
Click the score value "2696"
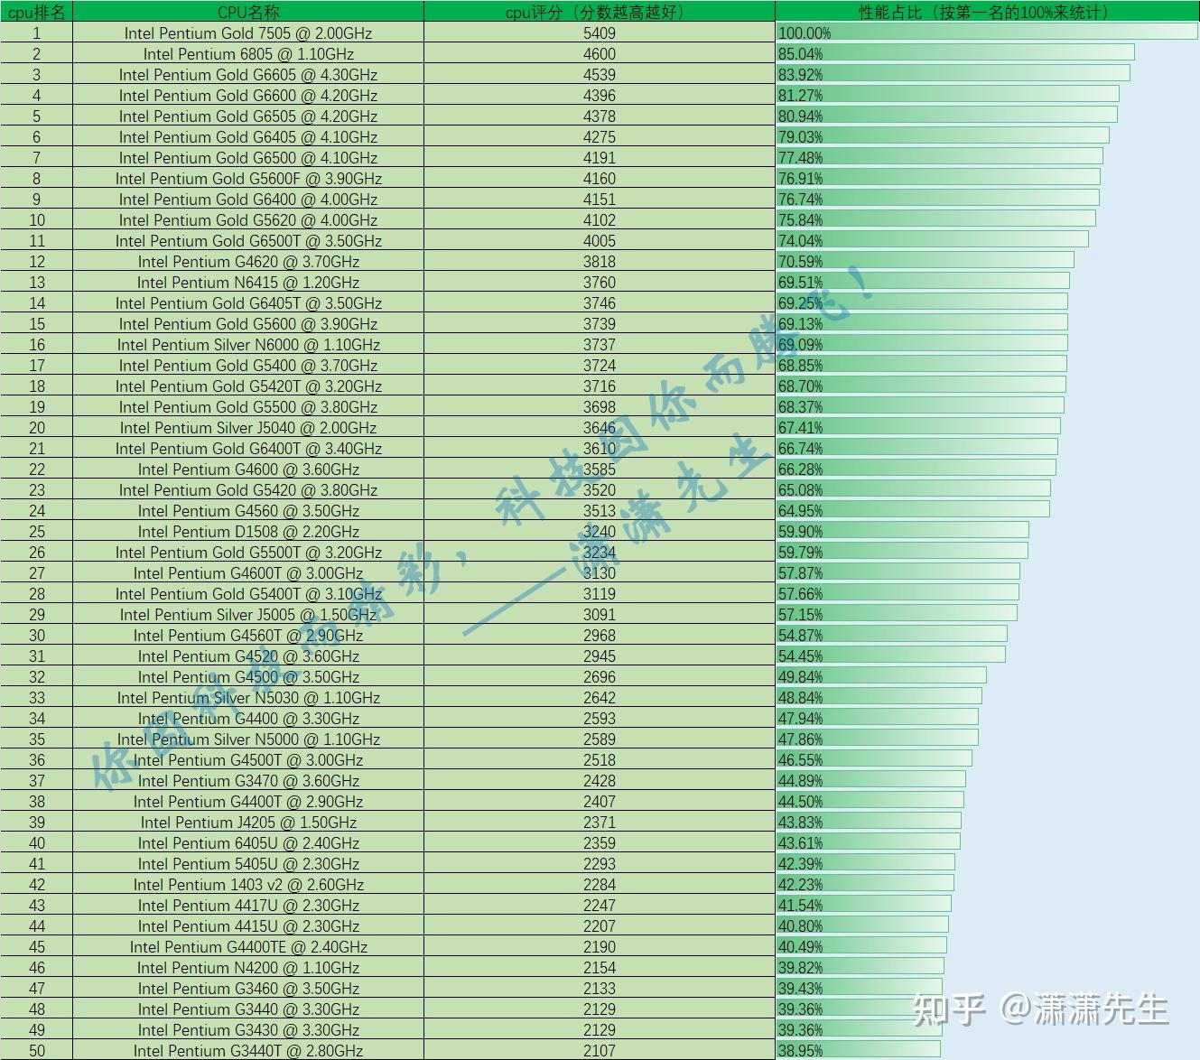(x=600, y=676)
